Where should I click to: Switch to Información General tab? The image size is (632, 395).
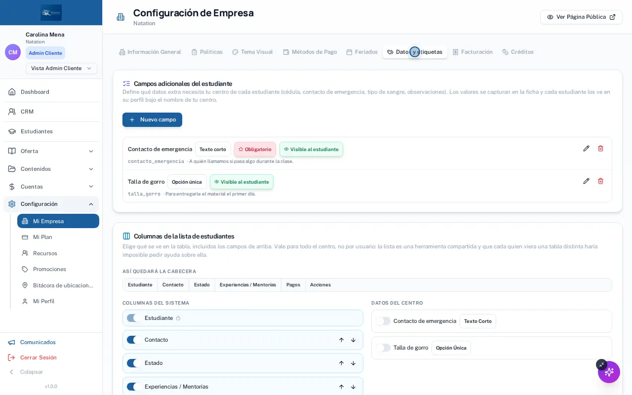[x=150, y=52]
